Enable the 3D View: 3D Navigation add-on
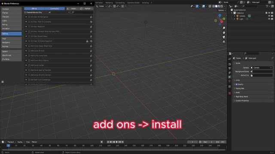The width and height of the screenshot is (275, 154). click(x=29, y=17)
